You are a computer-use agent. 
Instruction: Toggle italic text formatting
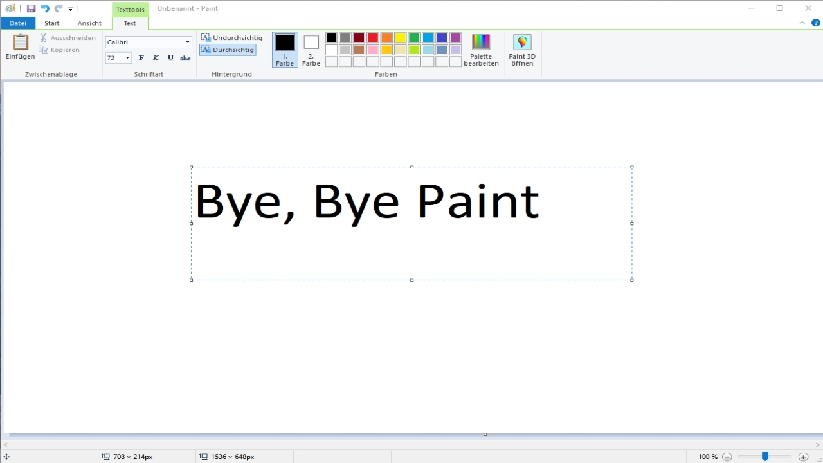(x=156, y=58)
